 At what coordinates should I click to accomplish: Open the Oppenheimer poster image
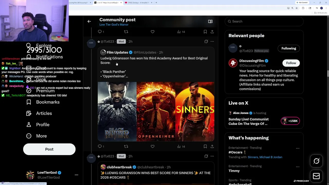coord(156,112)
